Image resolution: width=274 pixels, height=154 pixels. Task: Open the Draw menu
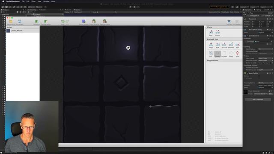pyautogui.click(x=33, y=1)
